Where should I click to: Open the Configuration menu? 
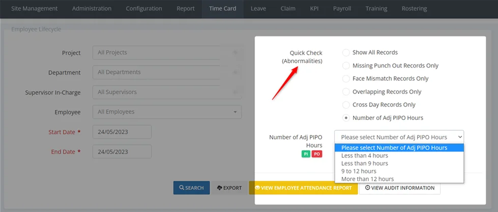(x=144, y=9)
